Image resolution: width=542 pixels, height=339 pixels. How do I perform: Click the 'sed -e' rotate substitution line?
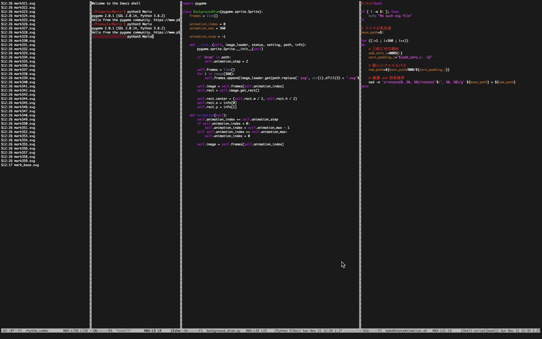(442, 82)
